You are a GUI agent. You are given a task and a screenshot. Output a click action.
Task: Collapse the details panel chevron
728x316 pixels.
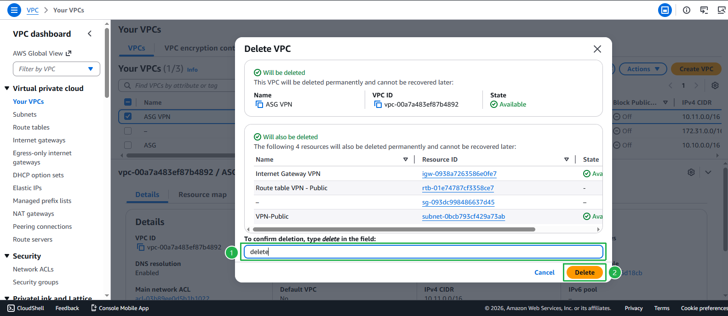coord(708,172)
